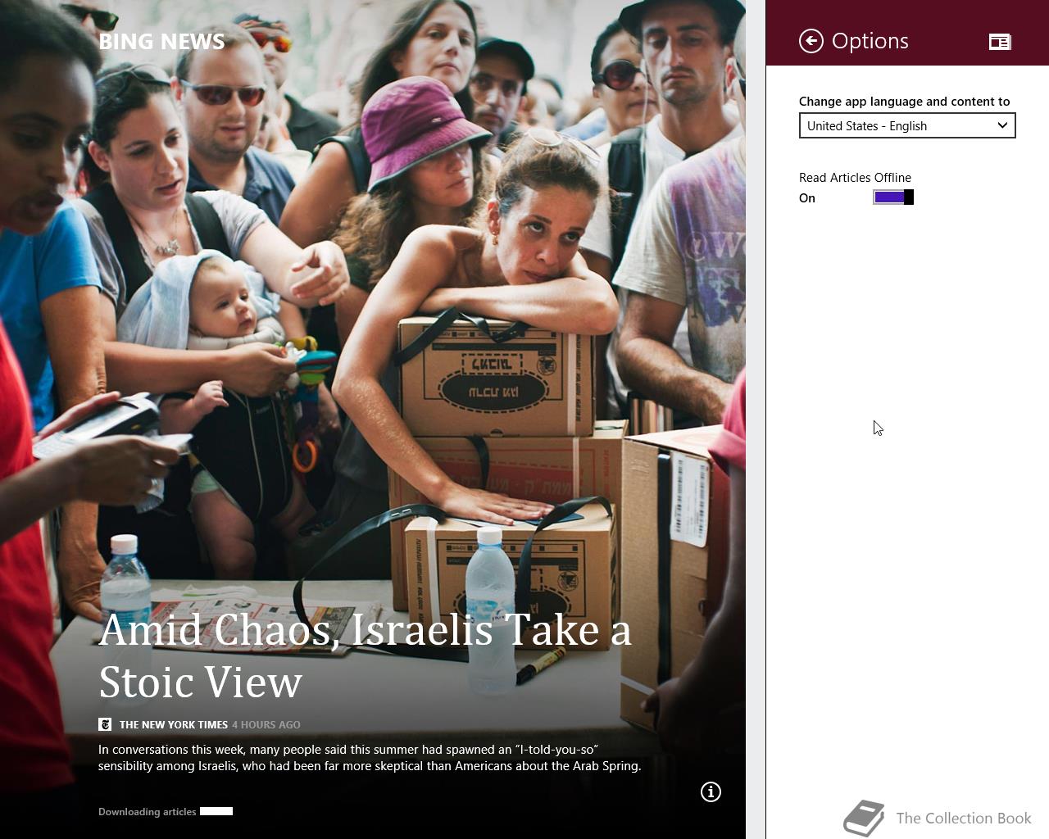Click the Read Articles Offline label
Screen dimensions: 1049x839
pyautogui.click(x=855, y=177)
